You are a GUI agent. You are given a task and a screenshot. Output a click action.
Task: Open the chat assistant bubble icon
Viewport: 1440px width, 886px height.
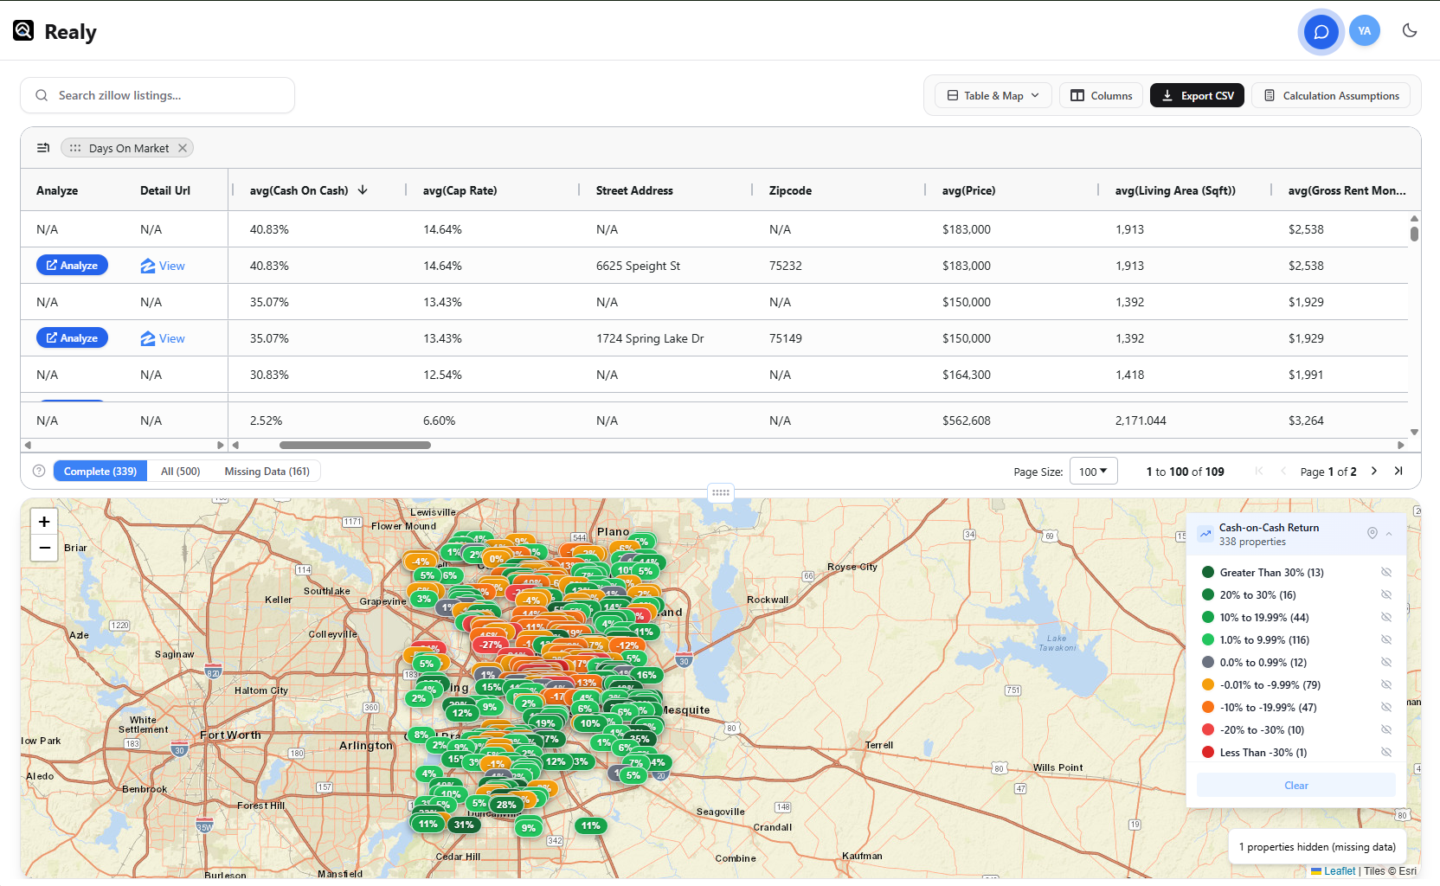click(x=1321, y=32)
